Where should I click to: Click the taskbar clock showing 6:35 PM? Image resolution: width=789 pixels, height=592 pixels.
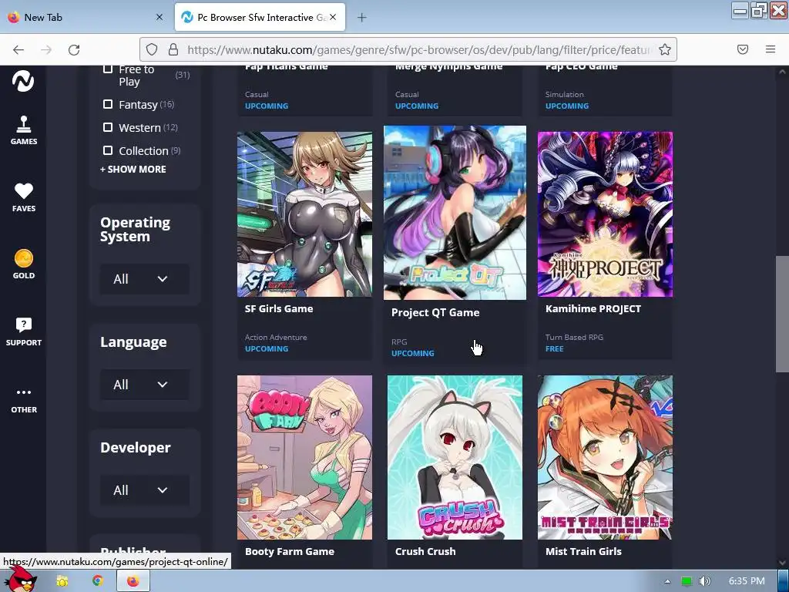(747, 581)
